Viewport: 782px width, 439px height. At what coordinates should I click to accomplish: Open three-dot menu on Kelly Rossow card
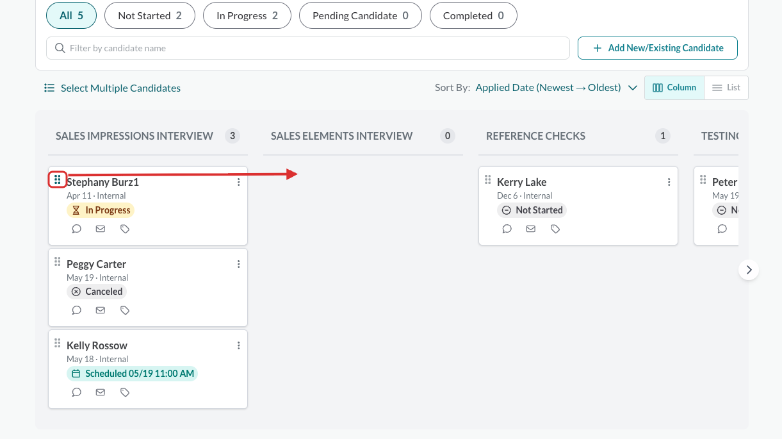[239, 345]
